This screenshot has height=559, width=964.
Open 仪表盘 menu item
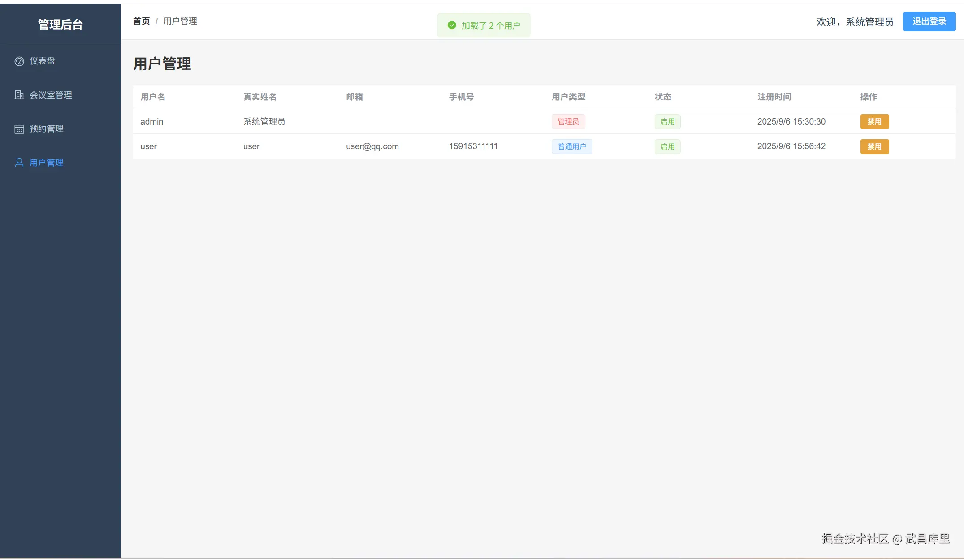(42, 61)
